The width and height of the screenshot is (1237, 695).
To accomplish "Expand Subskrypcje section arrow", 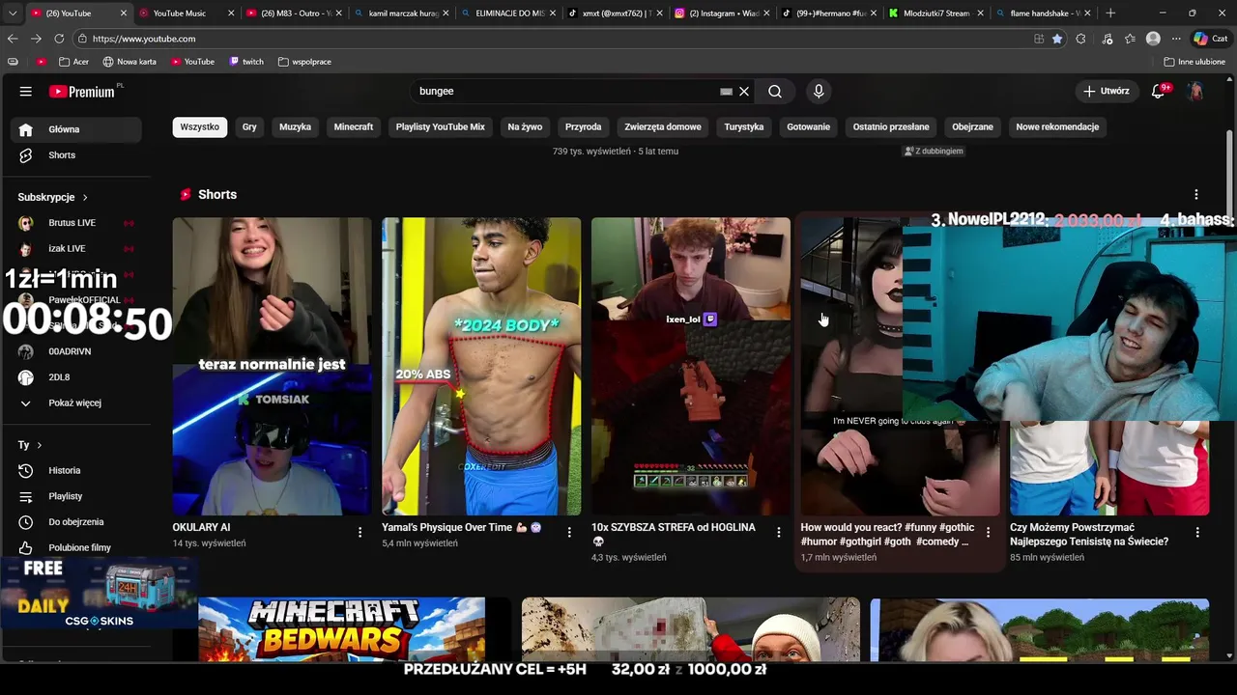I will click(x=85, y=197).
